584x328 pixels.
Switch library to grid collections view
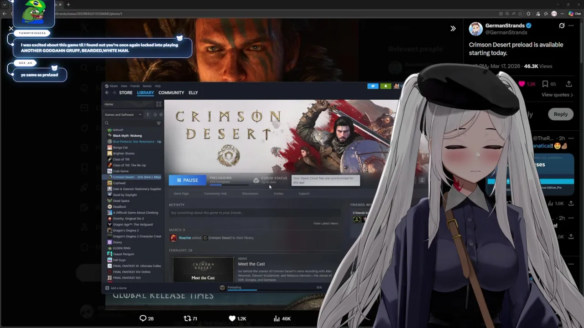click(159, 104)
